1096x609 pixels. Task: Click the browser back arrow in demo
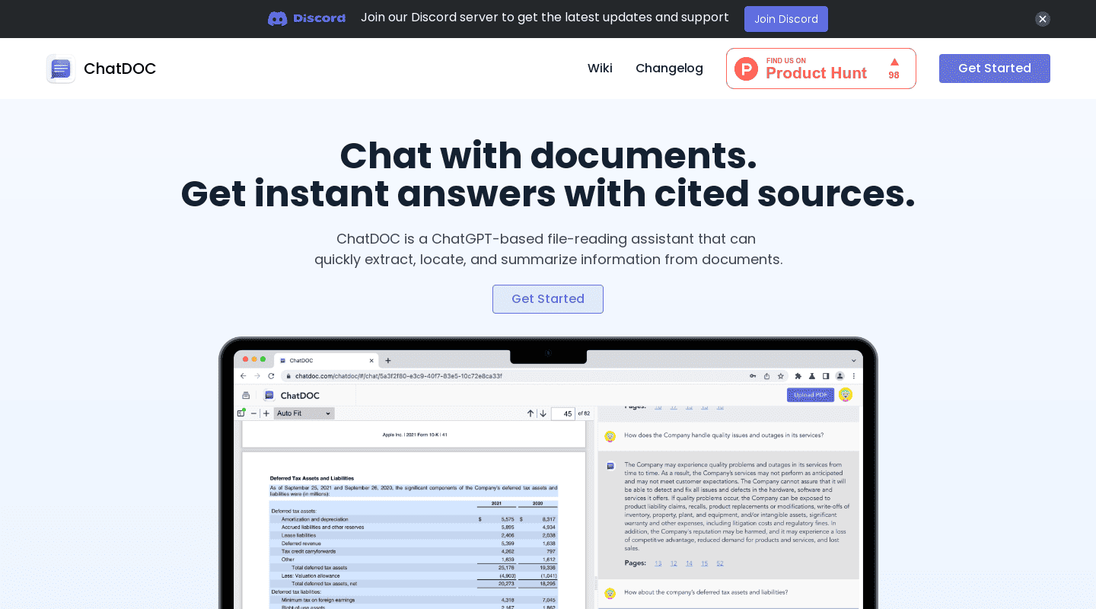tap(244, 376)
